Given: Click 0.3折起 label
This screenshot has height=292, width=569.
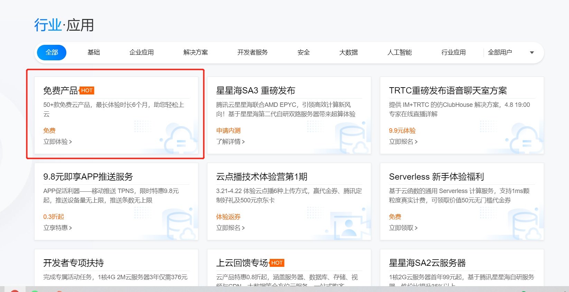Looking at the screenshot, I should [x=54, y=217].
